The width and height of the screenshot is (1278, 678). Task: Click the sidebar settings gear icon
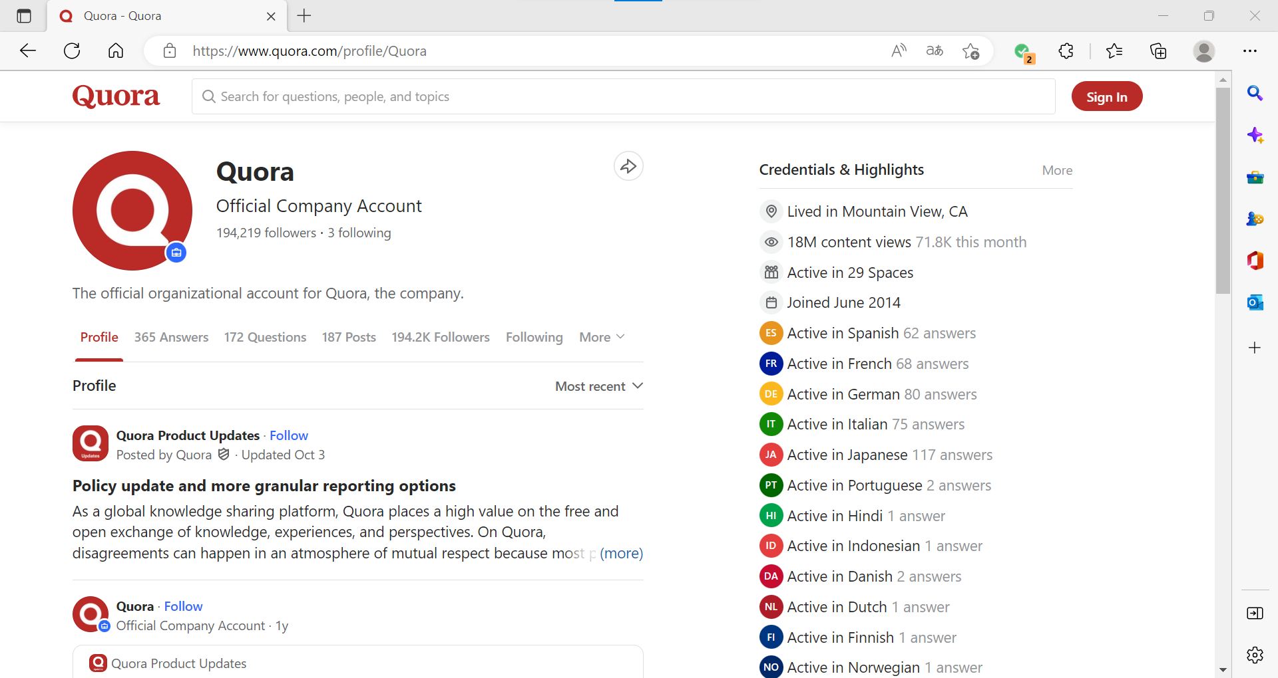pos(1255,655)
